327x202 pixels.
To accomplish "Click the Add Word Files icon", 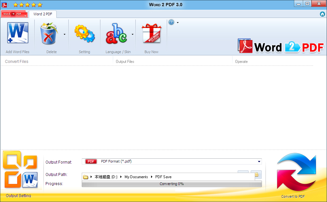I will pyautogui.click(x=18, y=33).
